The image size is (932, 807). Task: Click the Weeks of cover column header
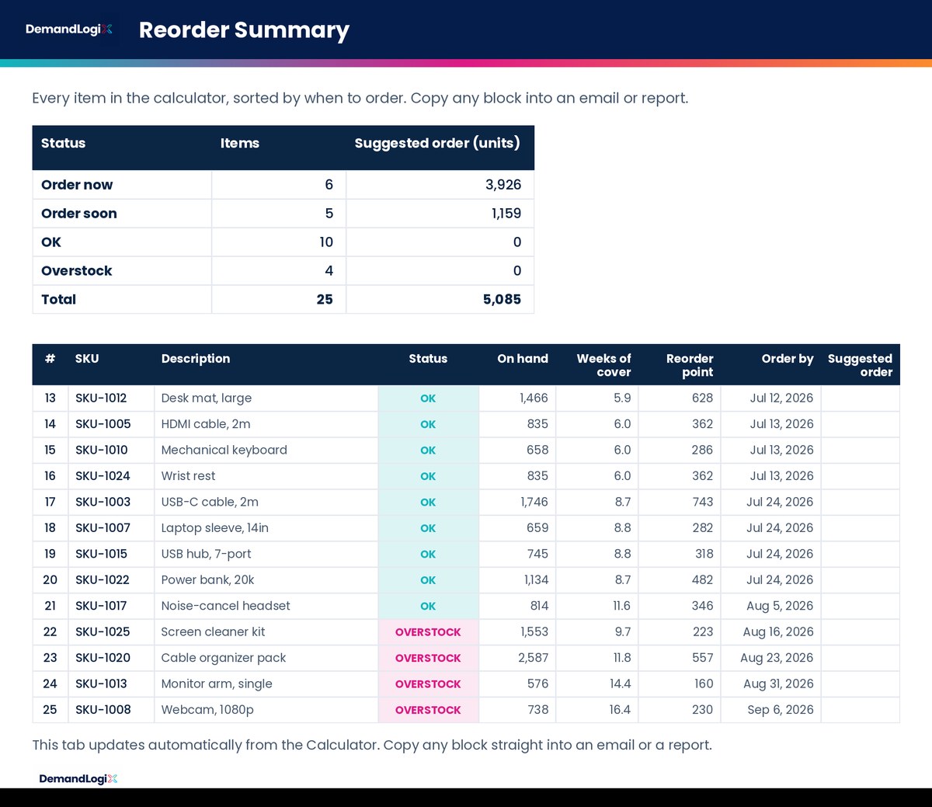pyautogui.click(x=603, y=365)
